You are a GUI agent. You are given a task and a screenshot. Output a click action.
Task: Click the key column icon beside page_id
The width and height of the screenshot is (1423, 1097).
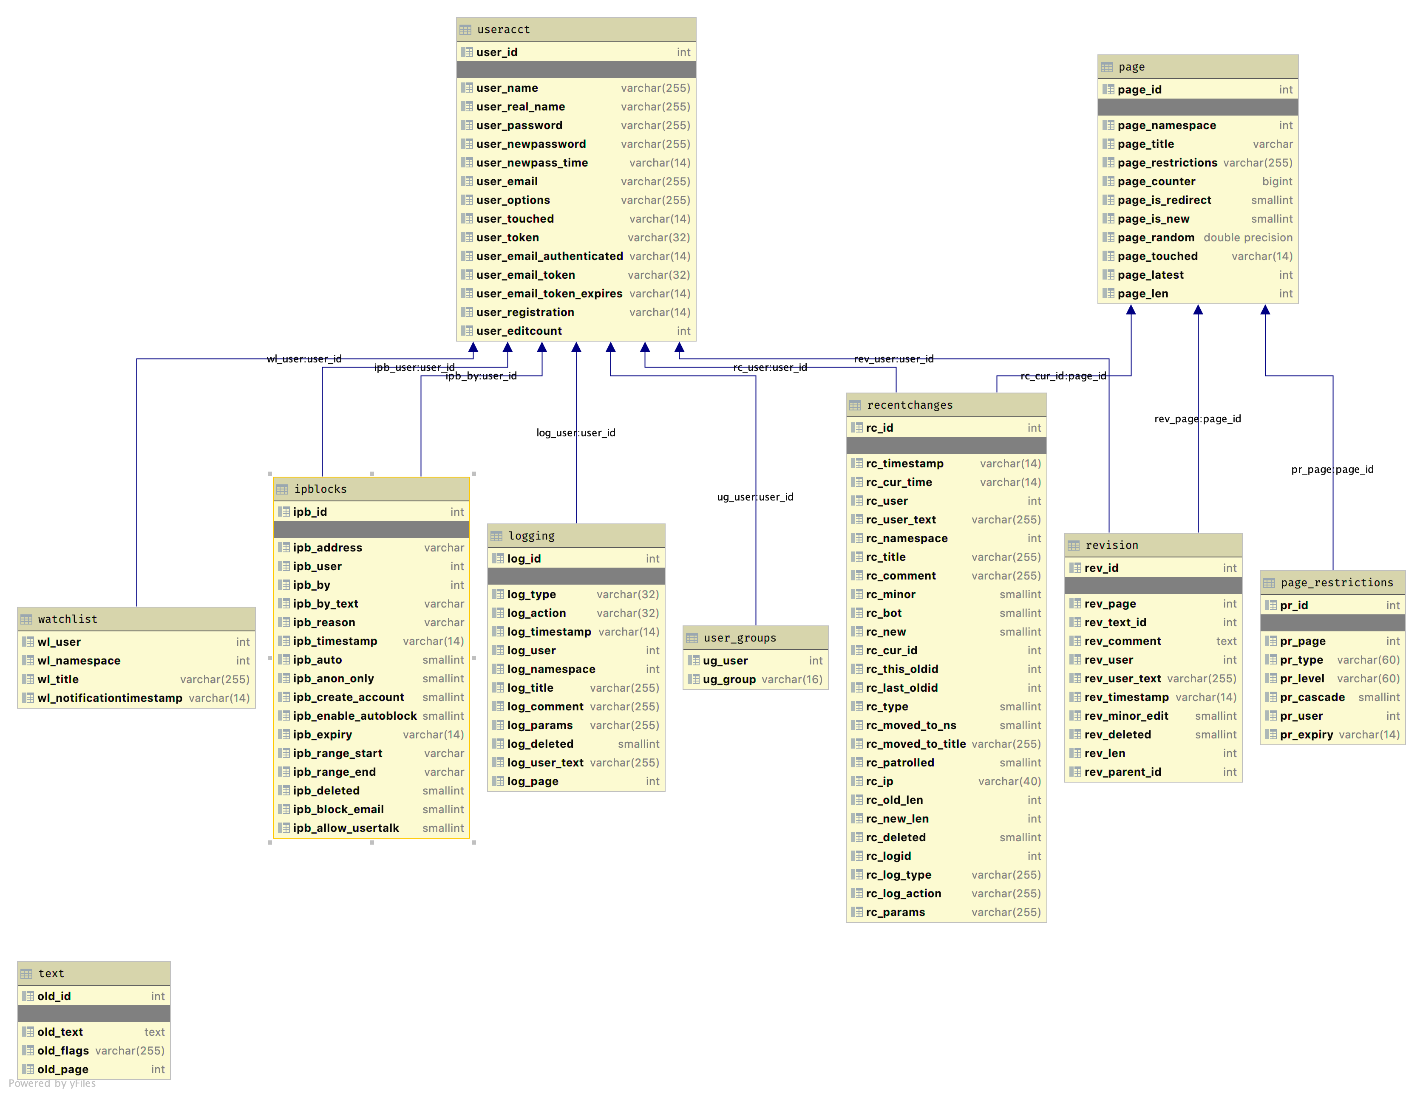coord(1108,89)
